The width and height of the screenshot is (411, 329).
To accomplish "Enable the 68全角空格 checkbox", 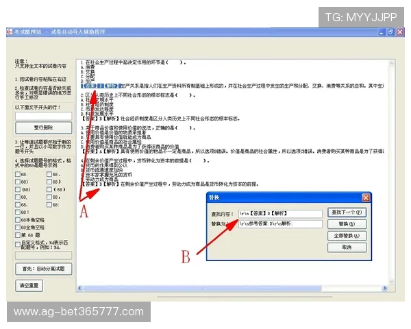I will click(x=18, y=227).
